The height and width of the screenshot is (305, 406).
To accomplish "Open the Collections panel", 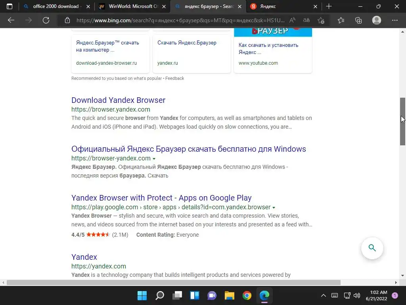I will click(x=358, y=20).
